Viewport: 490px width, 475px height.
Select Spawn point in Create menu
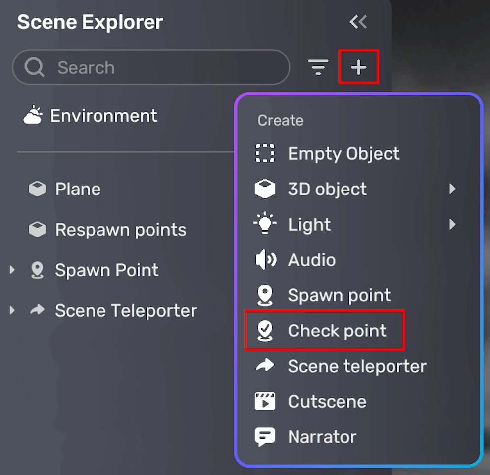[339, 295]
